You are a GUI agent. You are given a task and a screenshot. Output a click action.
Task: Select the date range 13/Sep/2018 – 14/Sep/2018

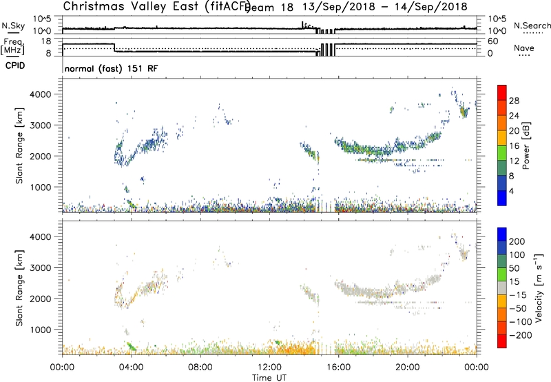(385, 6)
